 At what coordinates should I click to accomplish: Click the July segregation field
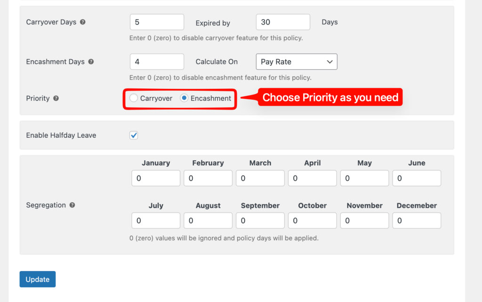click(x=156, y=221)
